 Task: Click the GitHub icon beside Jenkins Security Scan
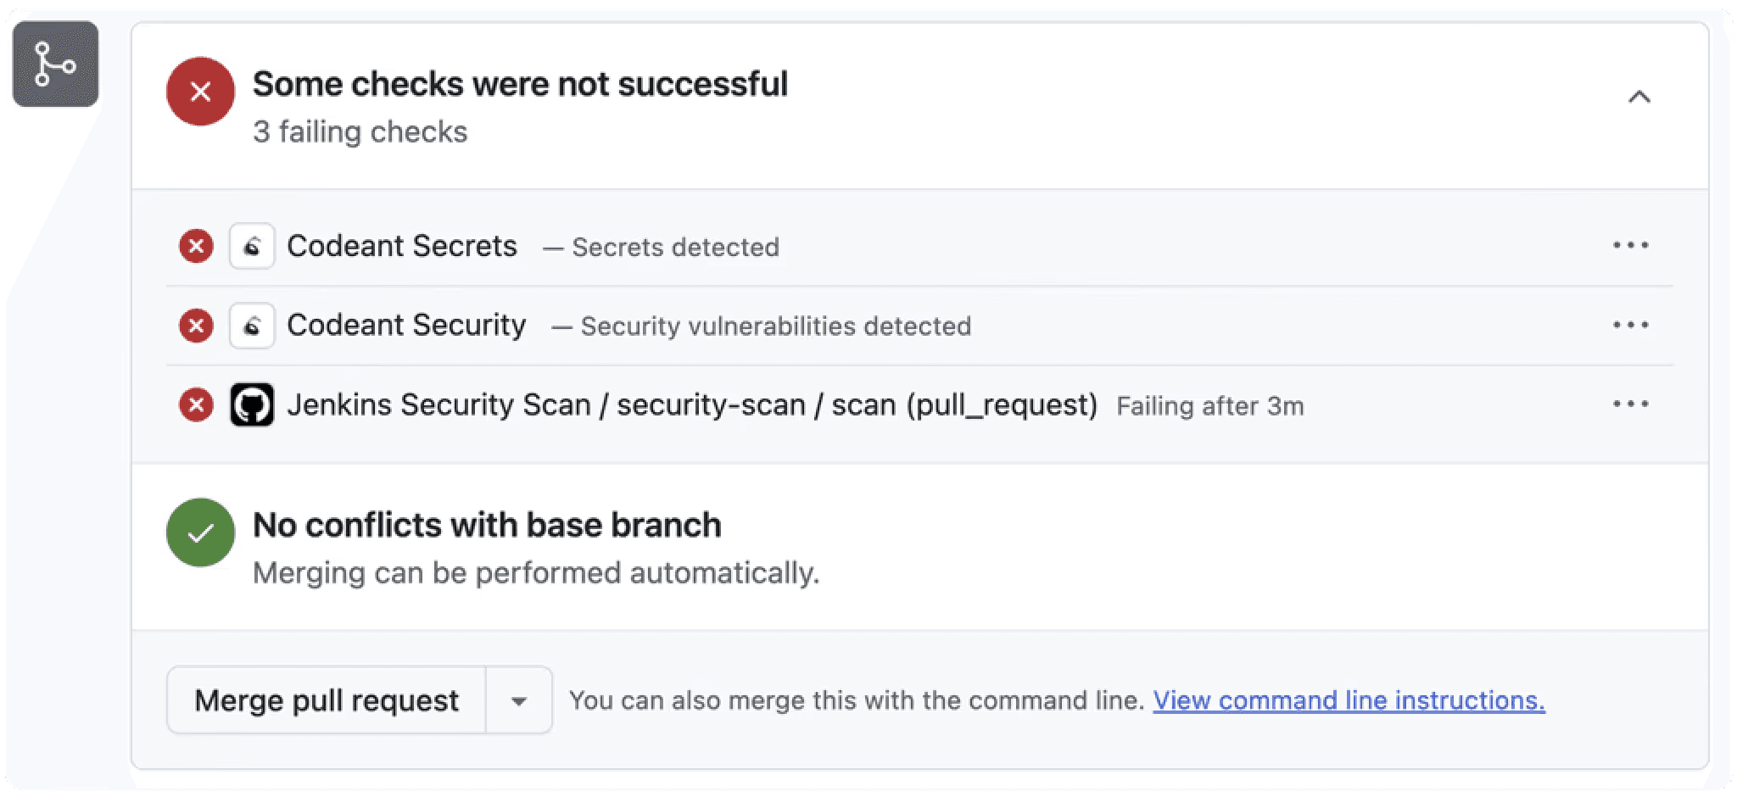[253, 404]
